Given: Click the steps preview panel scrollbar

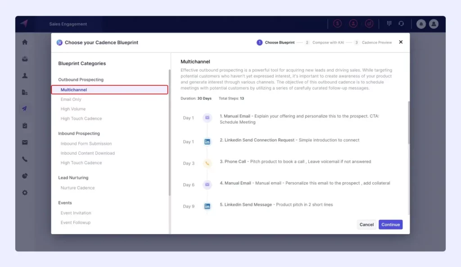Looking at the screenshot, I should [x=409, y=122].
